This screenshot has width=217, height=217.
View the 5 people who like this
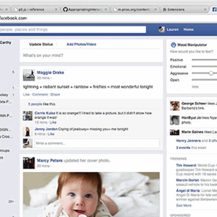35,104
